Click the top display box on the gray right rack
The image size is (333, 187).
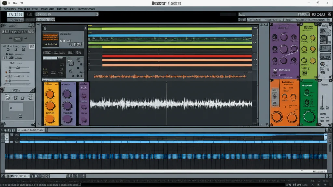325,32
